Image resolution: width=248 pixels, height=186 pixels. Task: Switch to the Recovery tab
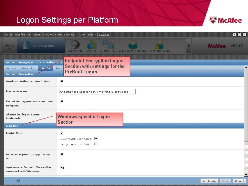pos(59,68)
